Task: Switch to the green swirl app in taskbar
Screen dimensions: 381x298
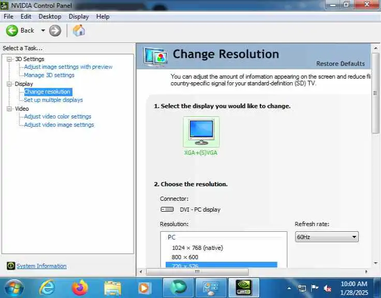Action: coord(179,288)
